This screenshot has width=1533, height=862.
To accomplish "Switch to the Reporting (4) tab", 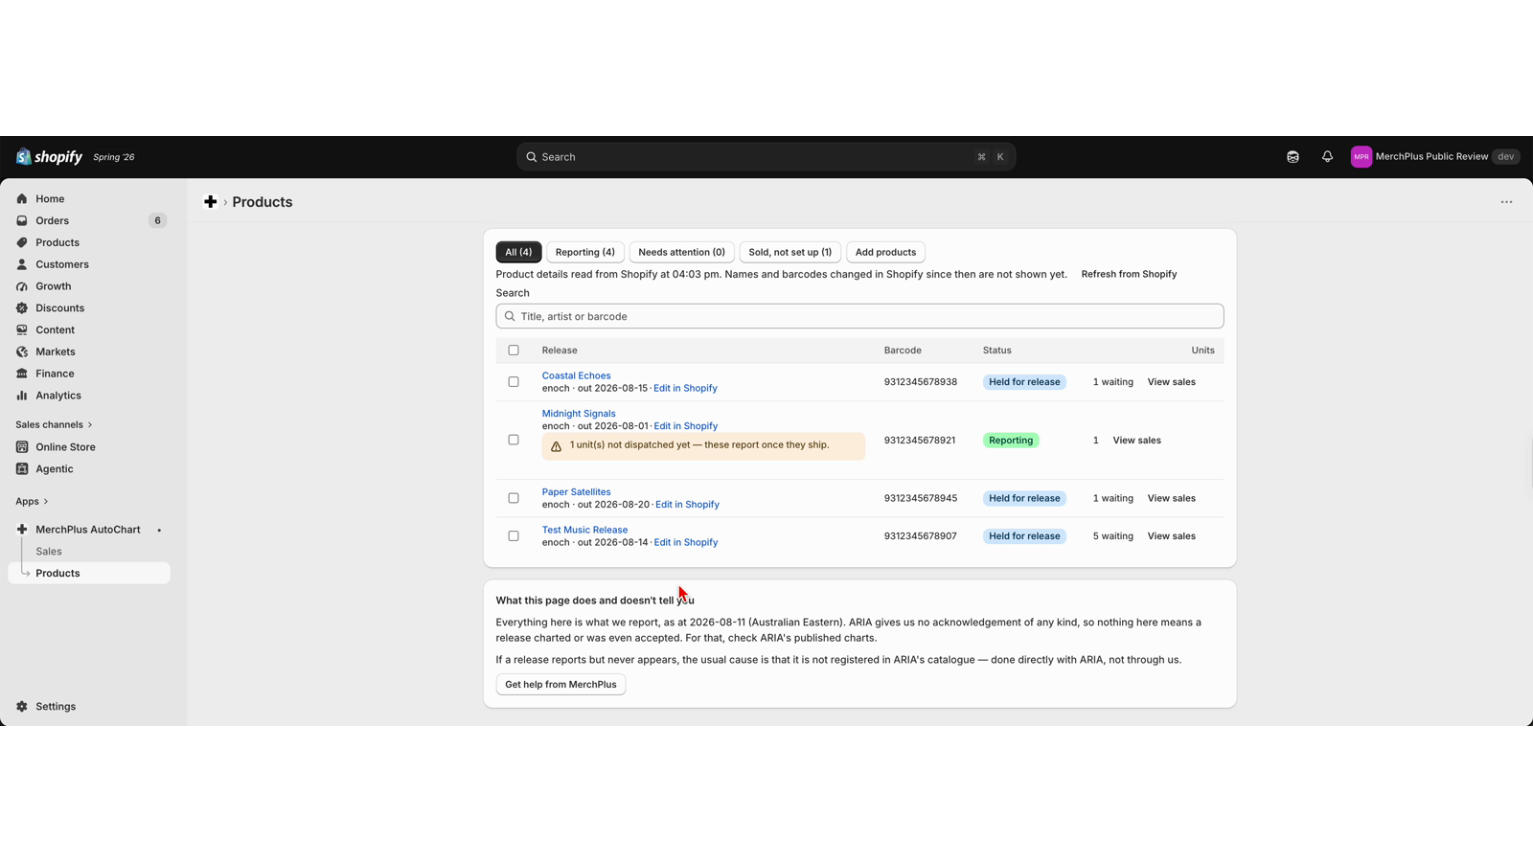I will (585, 253).
